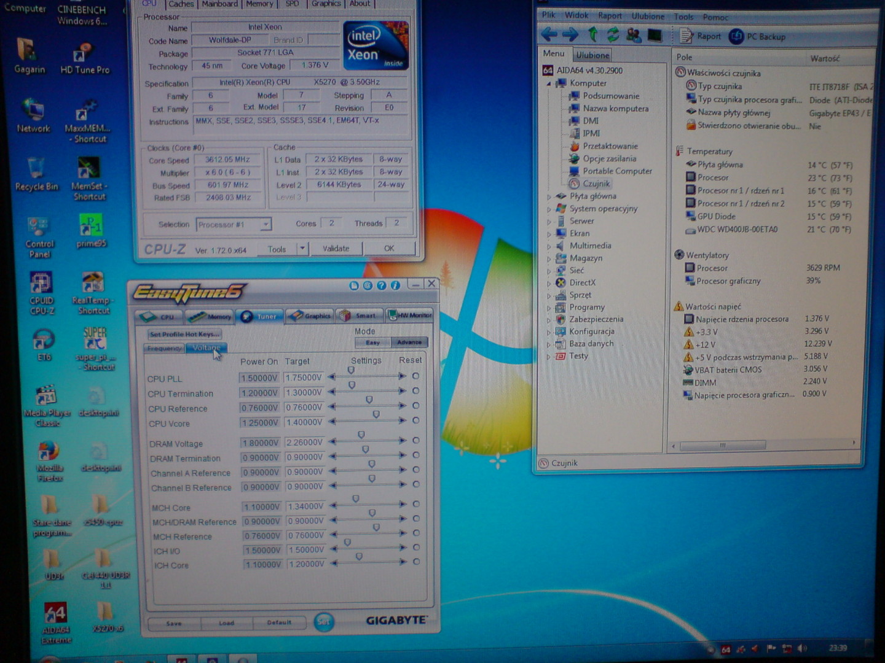
Task: Open the CPU tab in EasyTune6
Action: pyautogui.click(x=159, y=317)
